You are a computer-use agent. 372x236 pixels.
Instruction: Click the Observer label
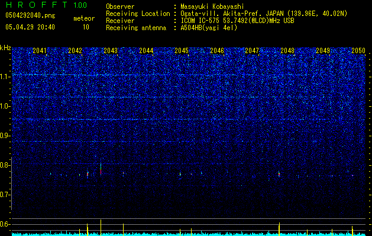pos(120,6)
